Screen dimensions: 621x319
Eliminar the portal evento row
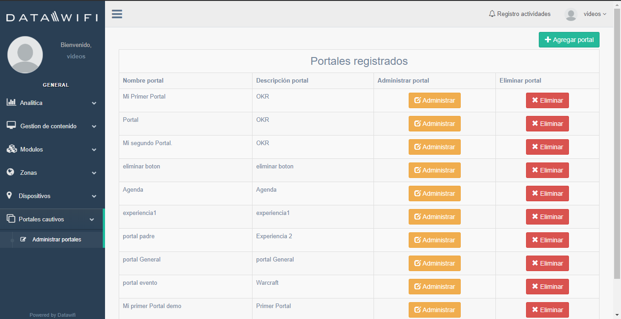click(x=547, y=287)
